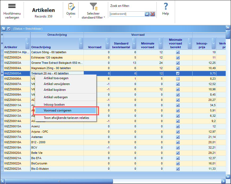Select Magnesium 25mg - 90 tabletten cell
The height and width of the screenshot is (184, 231).
point(57,68)
